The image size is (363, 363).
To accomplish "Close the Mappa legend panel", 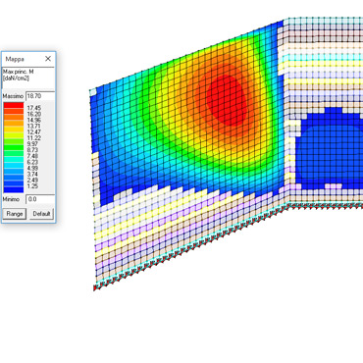I will pos(48,59).
